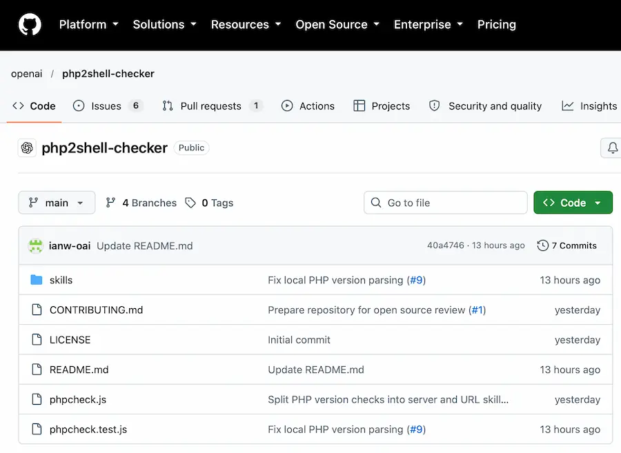Image resolution: width=621 pixels, height=453 pixels.
Task: Open the #9 link in phpcheck.test.js row
Action: [416, 430]
